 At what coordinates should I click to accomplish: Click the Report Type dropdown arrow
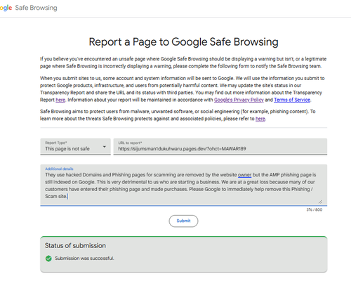(x=105, y=147)
